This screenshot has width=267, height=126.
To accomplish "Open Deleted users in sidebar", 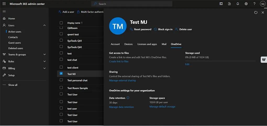I will 16,48.
